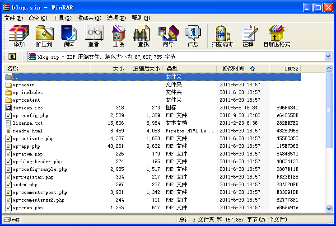
Task: Sort by 大小 column header
Action: click(x=109, y=69)
